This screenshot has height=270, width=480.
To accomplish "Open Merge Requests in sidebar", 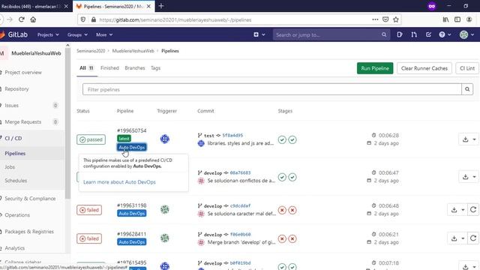I will (x=22, y=121).
